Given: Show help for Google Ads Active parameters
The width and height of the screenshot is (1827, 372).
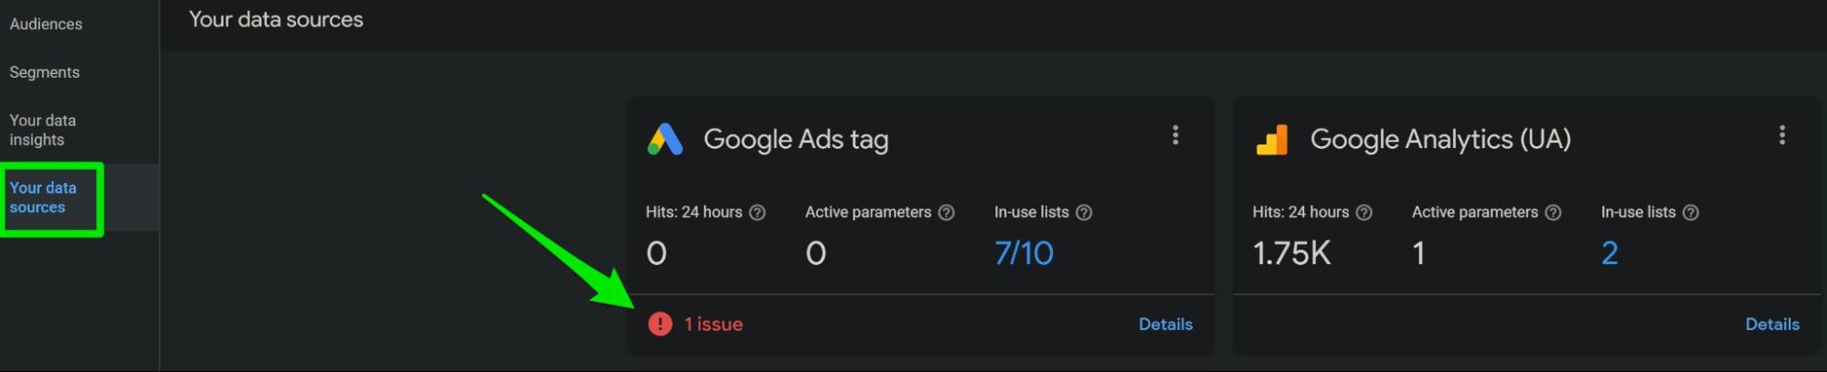Looking at the screenshot, I should (947, 212).
